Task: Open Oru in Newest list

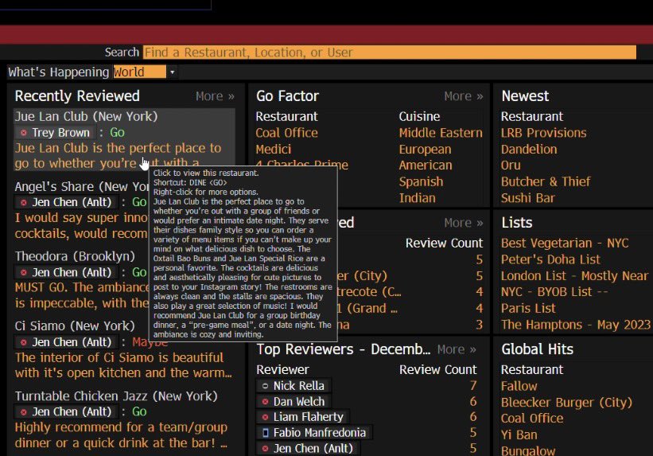Action: [x=511, y=166]
